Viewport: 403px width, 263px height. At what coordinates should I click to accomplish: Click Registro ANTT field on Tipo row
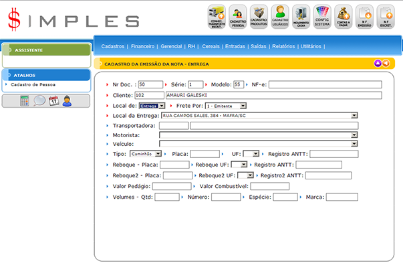pos(334,154)
